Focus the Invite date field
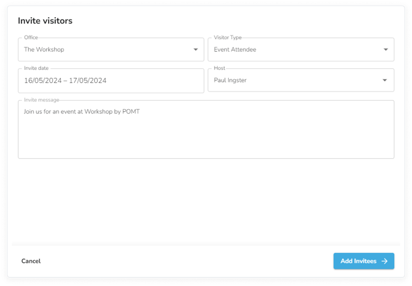Image resolution: width=412 pixels, height=286 pixels. point(111,81)
